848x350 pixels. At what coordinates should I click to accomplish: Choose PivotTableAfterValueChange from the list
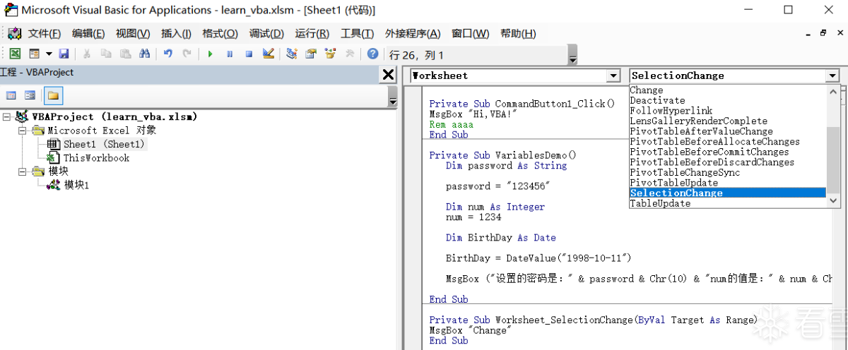tap(727, 131)
